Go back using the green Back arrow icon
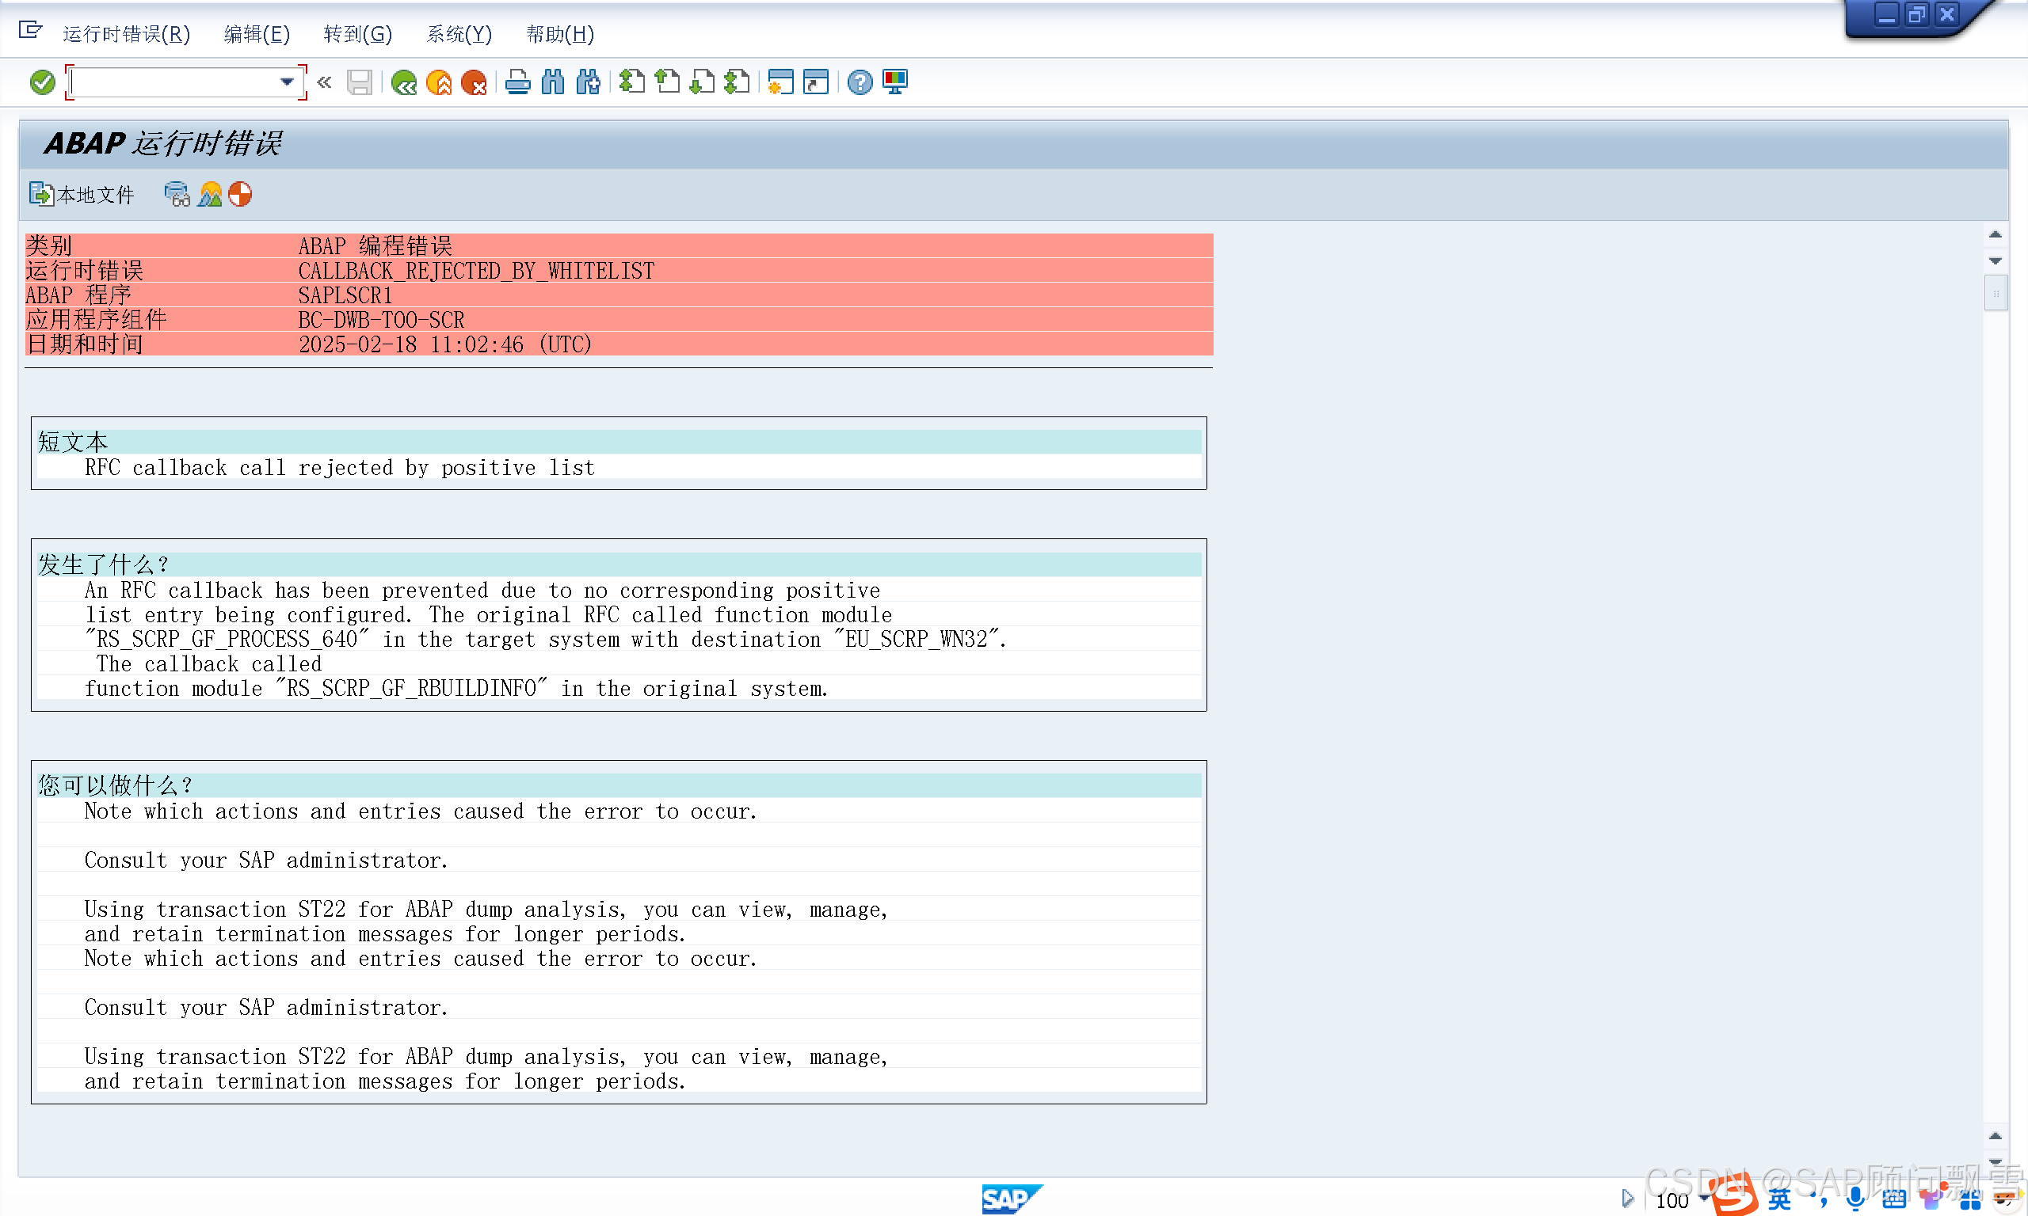 pos(404,82)
